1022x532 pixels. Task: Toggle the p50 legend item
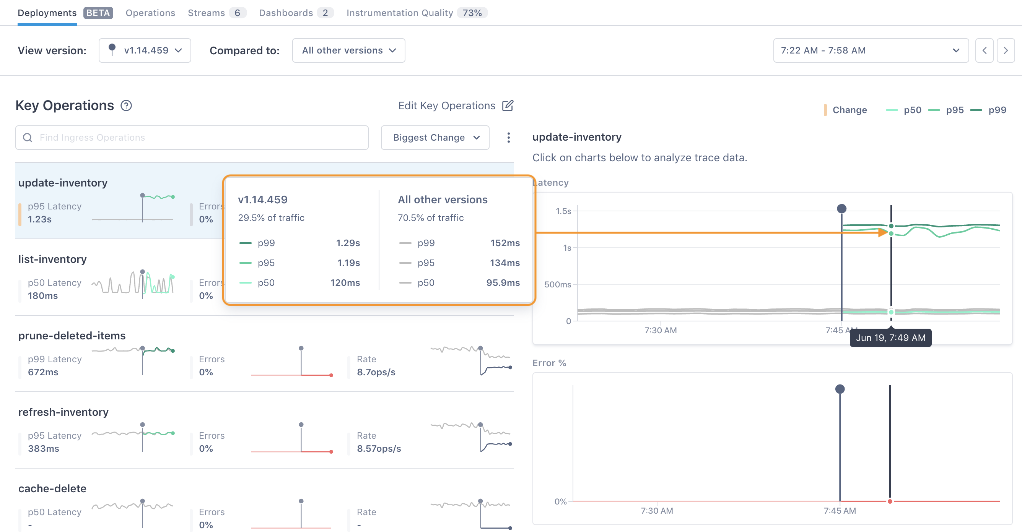pos(903,110)
